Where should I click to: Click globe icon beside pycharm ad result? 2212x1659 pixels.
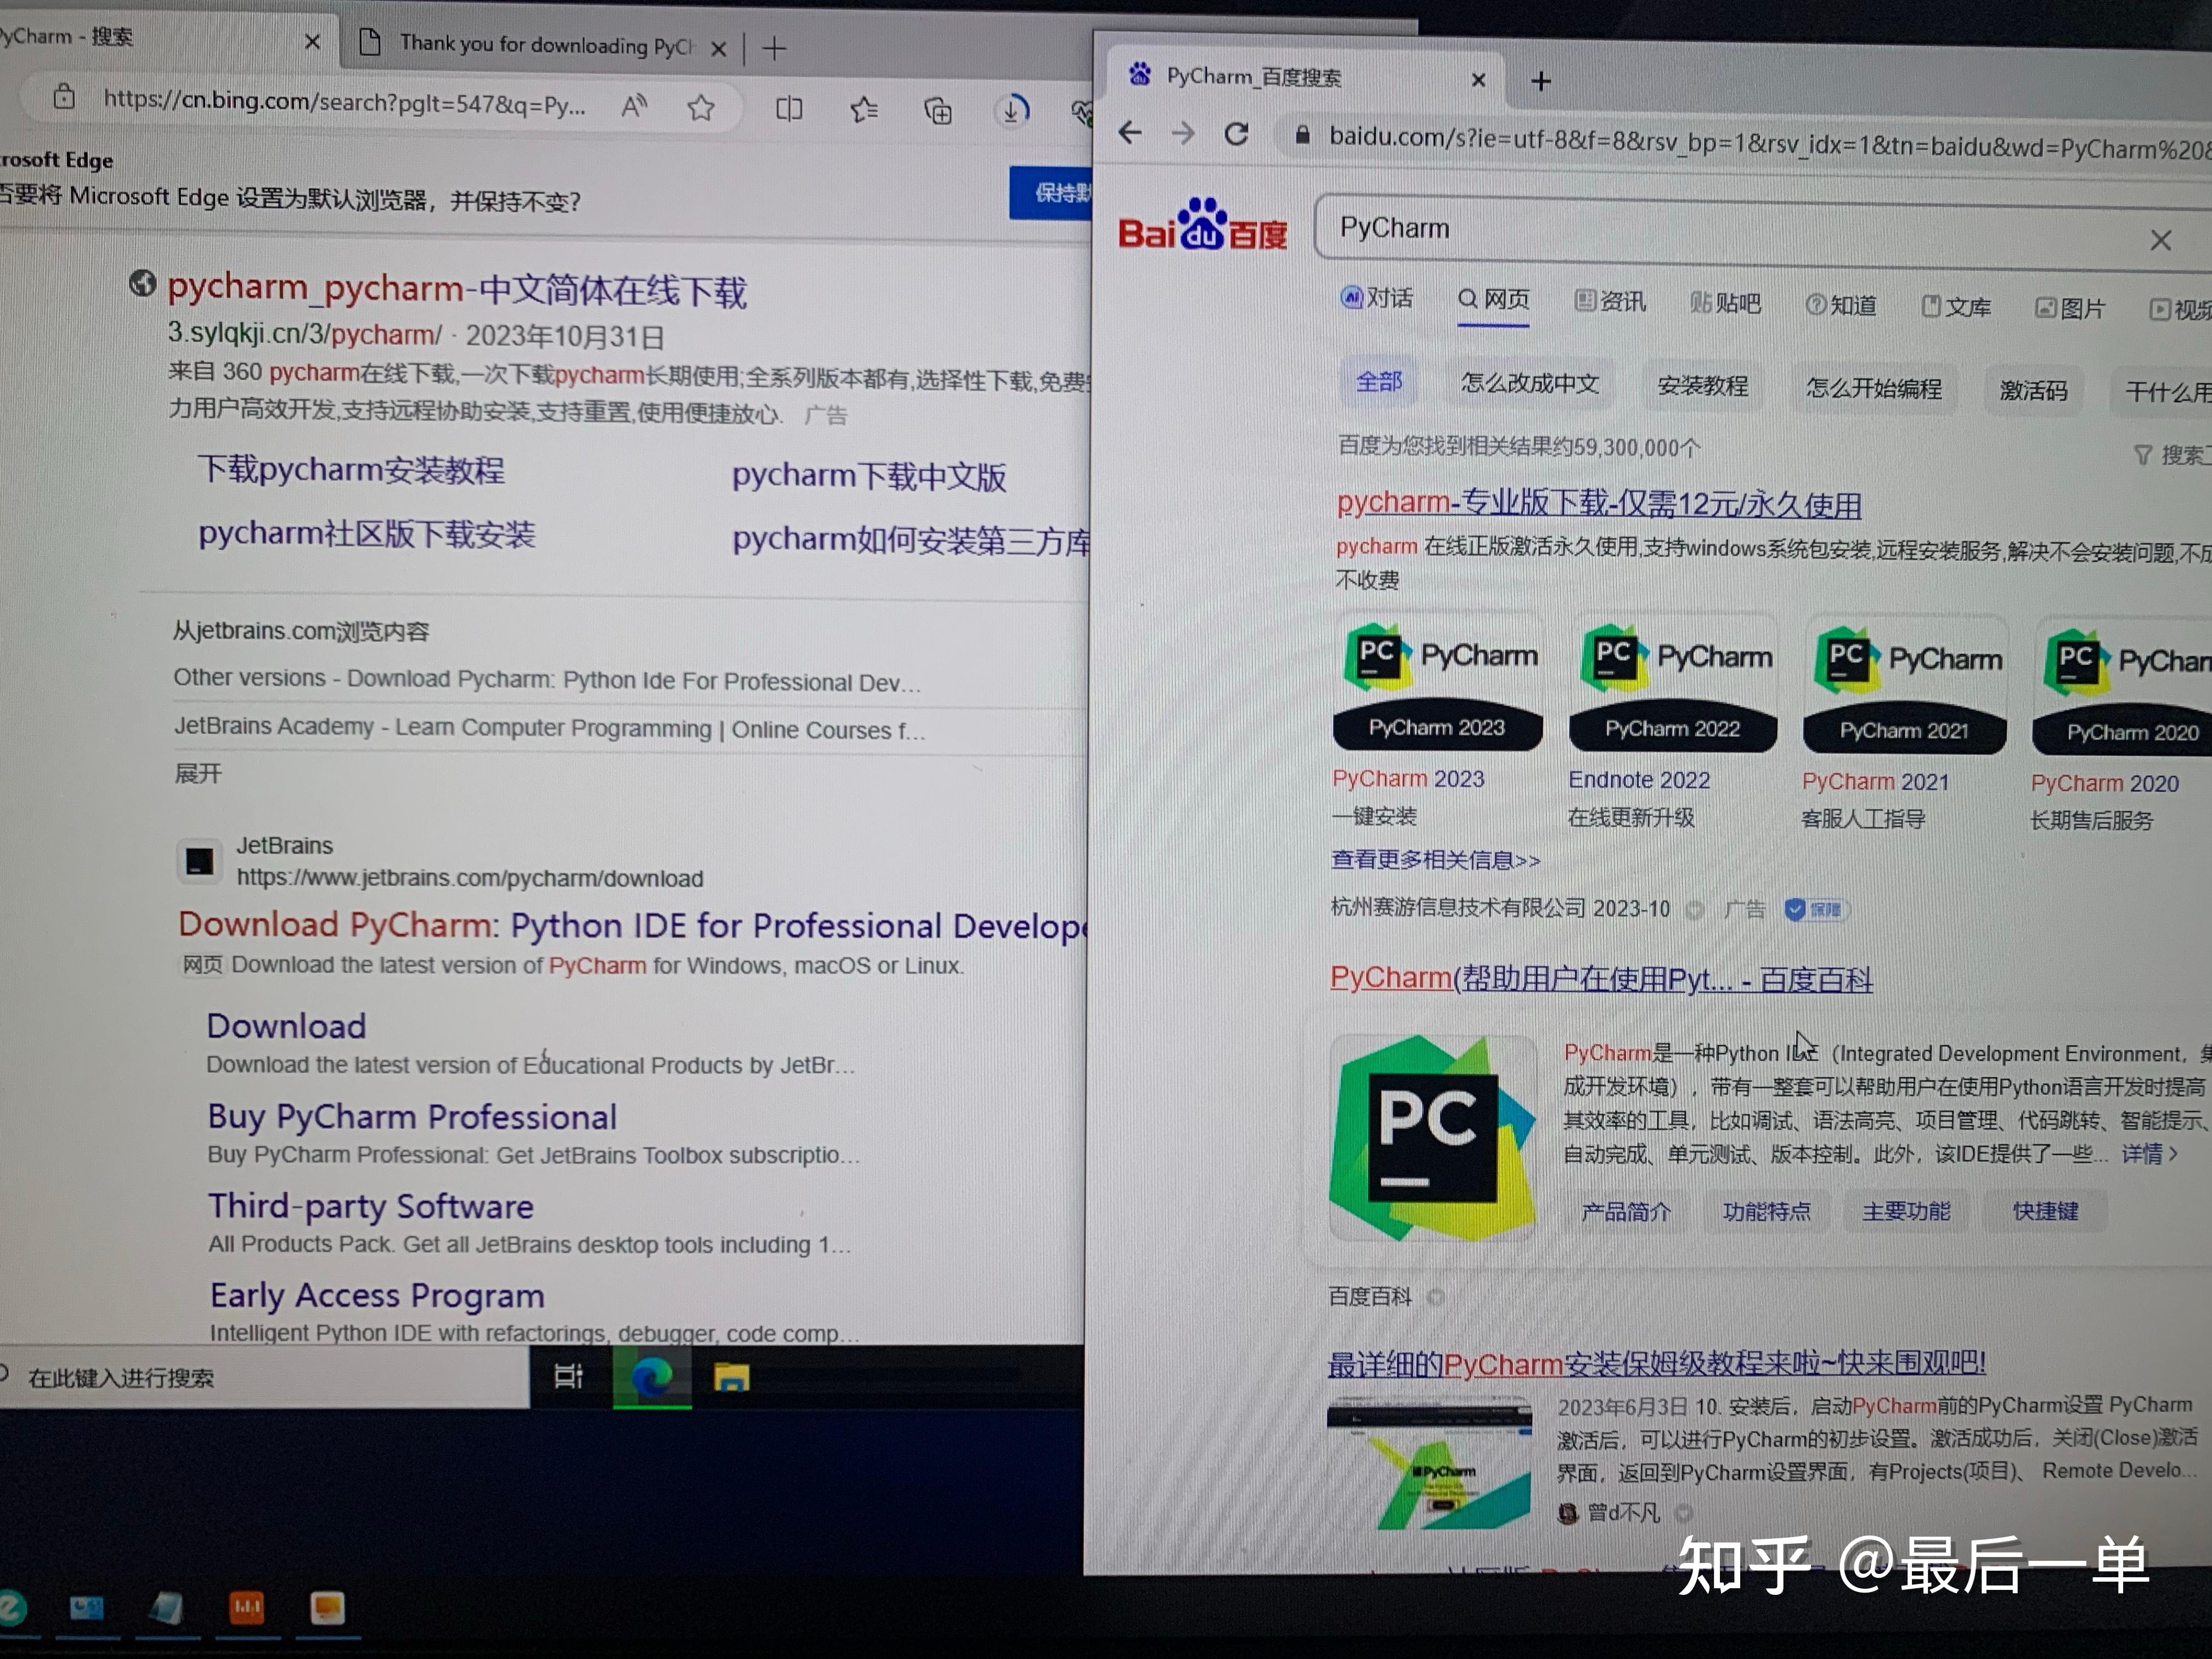tap(142, 284)
